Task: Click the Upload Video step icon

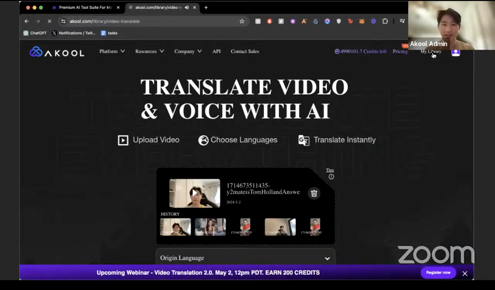Action: 123,140
